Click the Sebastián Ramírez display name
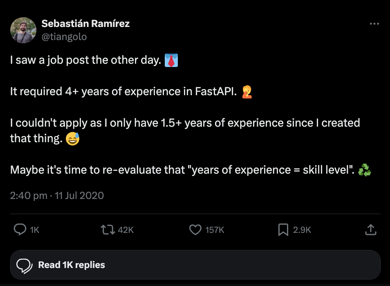 (x=85, y=24)
